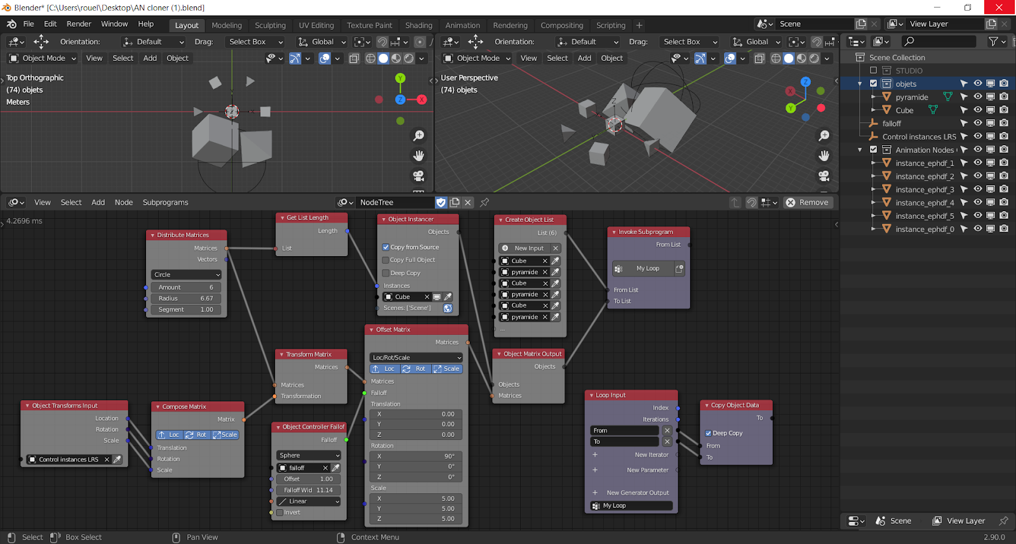
Task: Click green Y axis gizmo in left viewport
Action: point(400,78)
